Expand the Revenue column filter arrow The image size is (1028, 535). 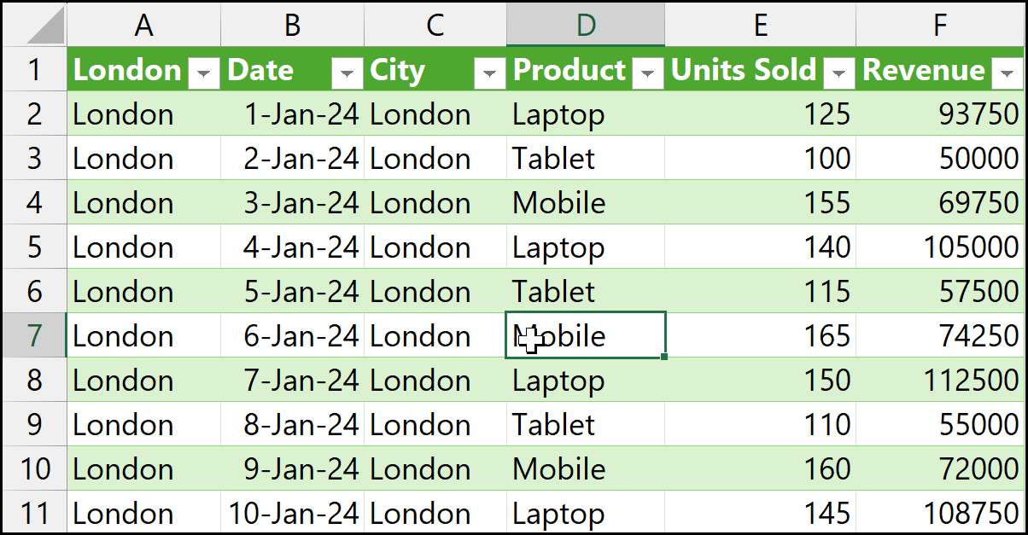coord(1005,74)
